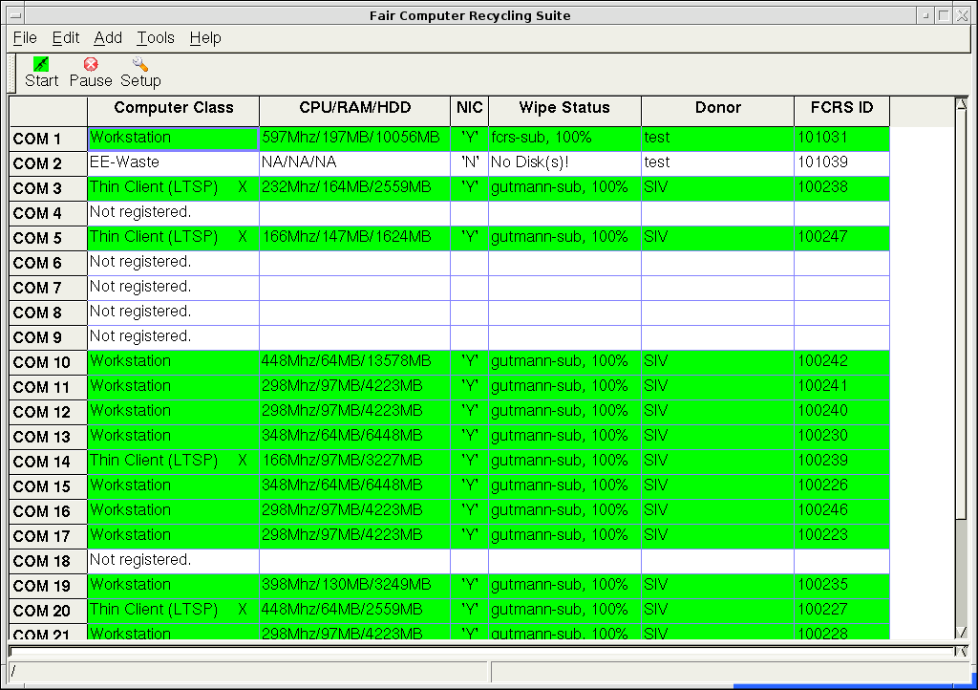The image size is (978, 690).
Task: Open the Help menu
Action: [205, 38]
